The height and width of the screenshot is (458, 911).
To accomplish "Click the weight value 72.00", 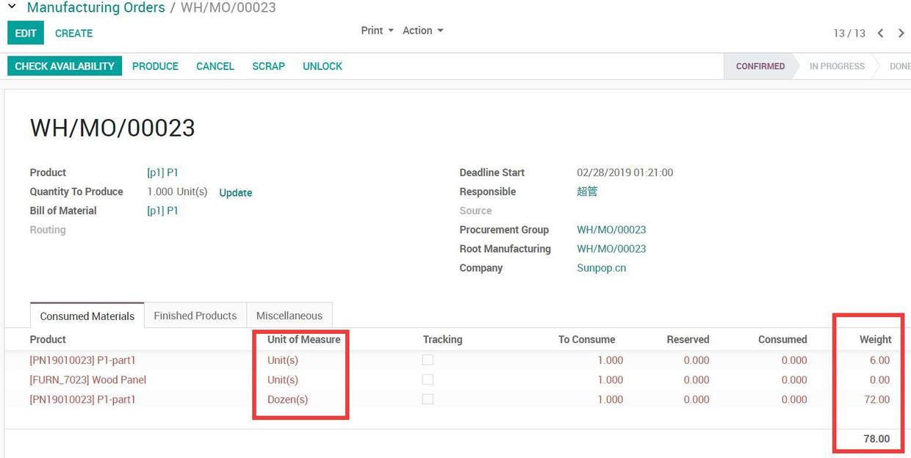I will click(876, 399).
